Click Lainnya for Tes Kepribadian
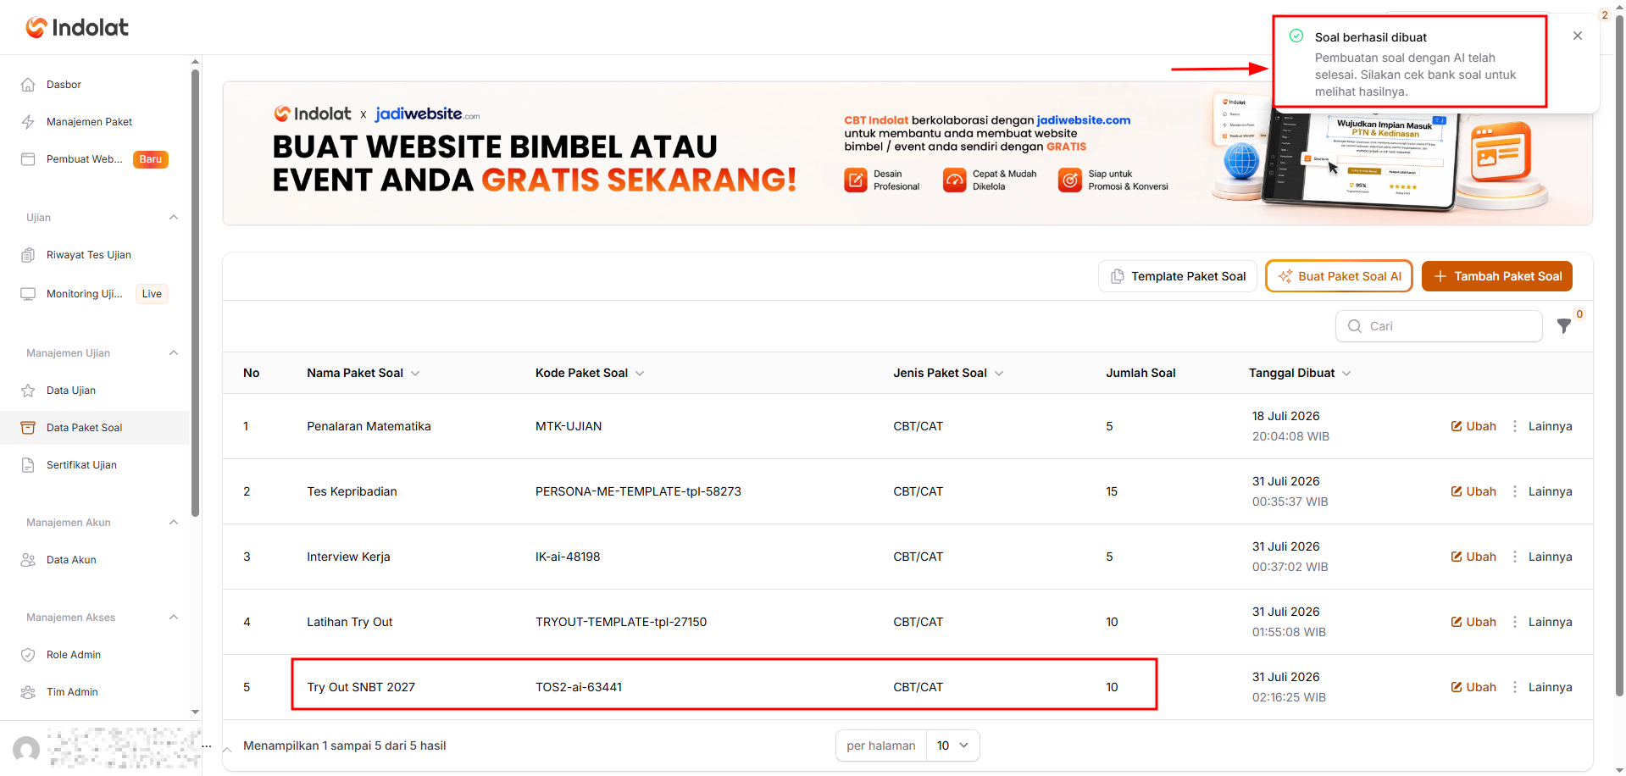Screen dimensions: 1626x776 (x=1550, y=491)
